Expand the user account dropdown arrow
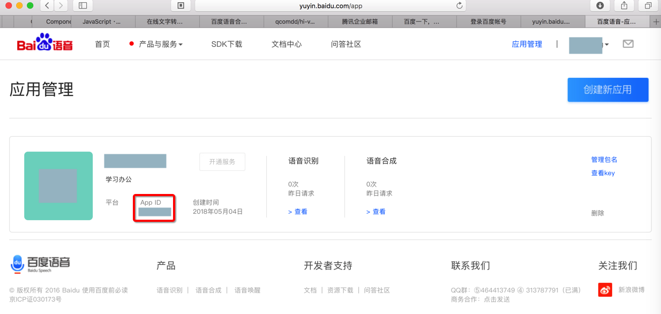This screenshot has height=314, width=661. click(x=606, y=44)
